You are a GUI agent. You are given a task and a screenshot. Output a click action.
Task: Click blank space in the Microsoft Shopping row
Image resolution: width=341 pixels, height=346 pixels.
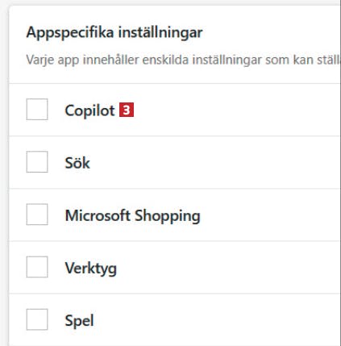(x=268, y=215)
